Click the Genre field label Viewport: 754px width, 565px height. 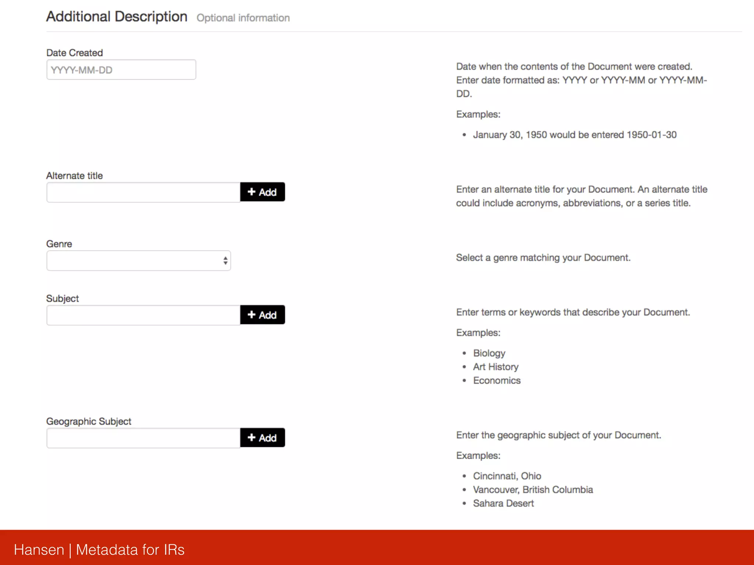tap(59, 244)
